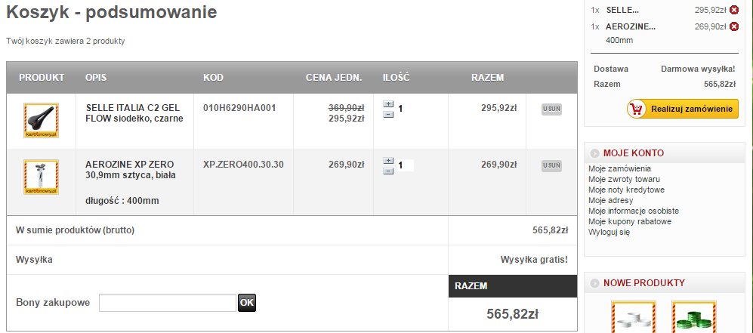Click quantity field of AEROZINE row
The image size is (753, 333).
pyautogui.click(x=406, y=165)
